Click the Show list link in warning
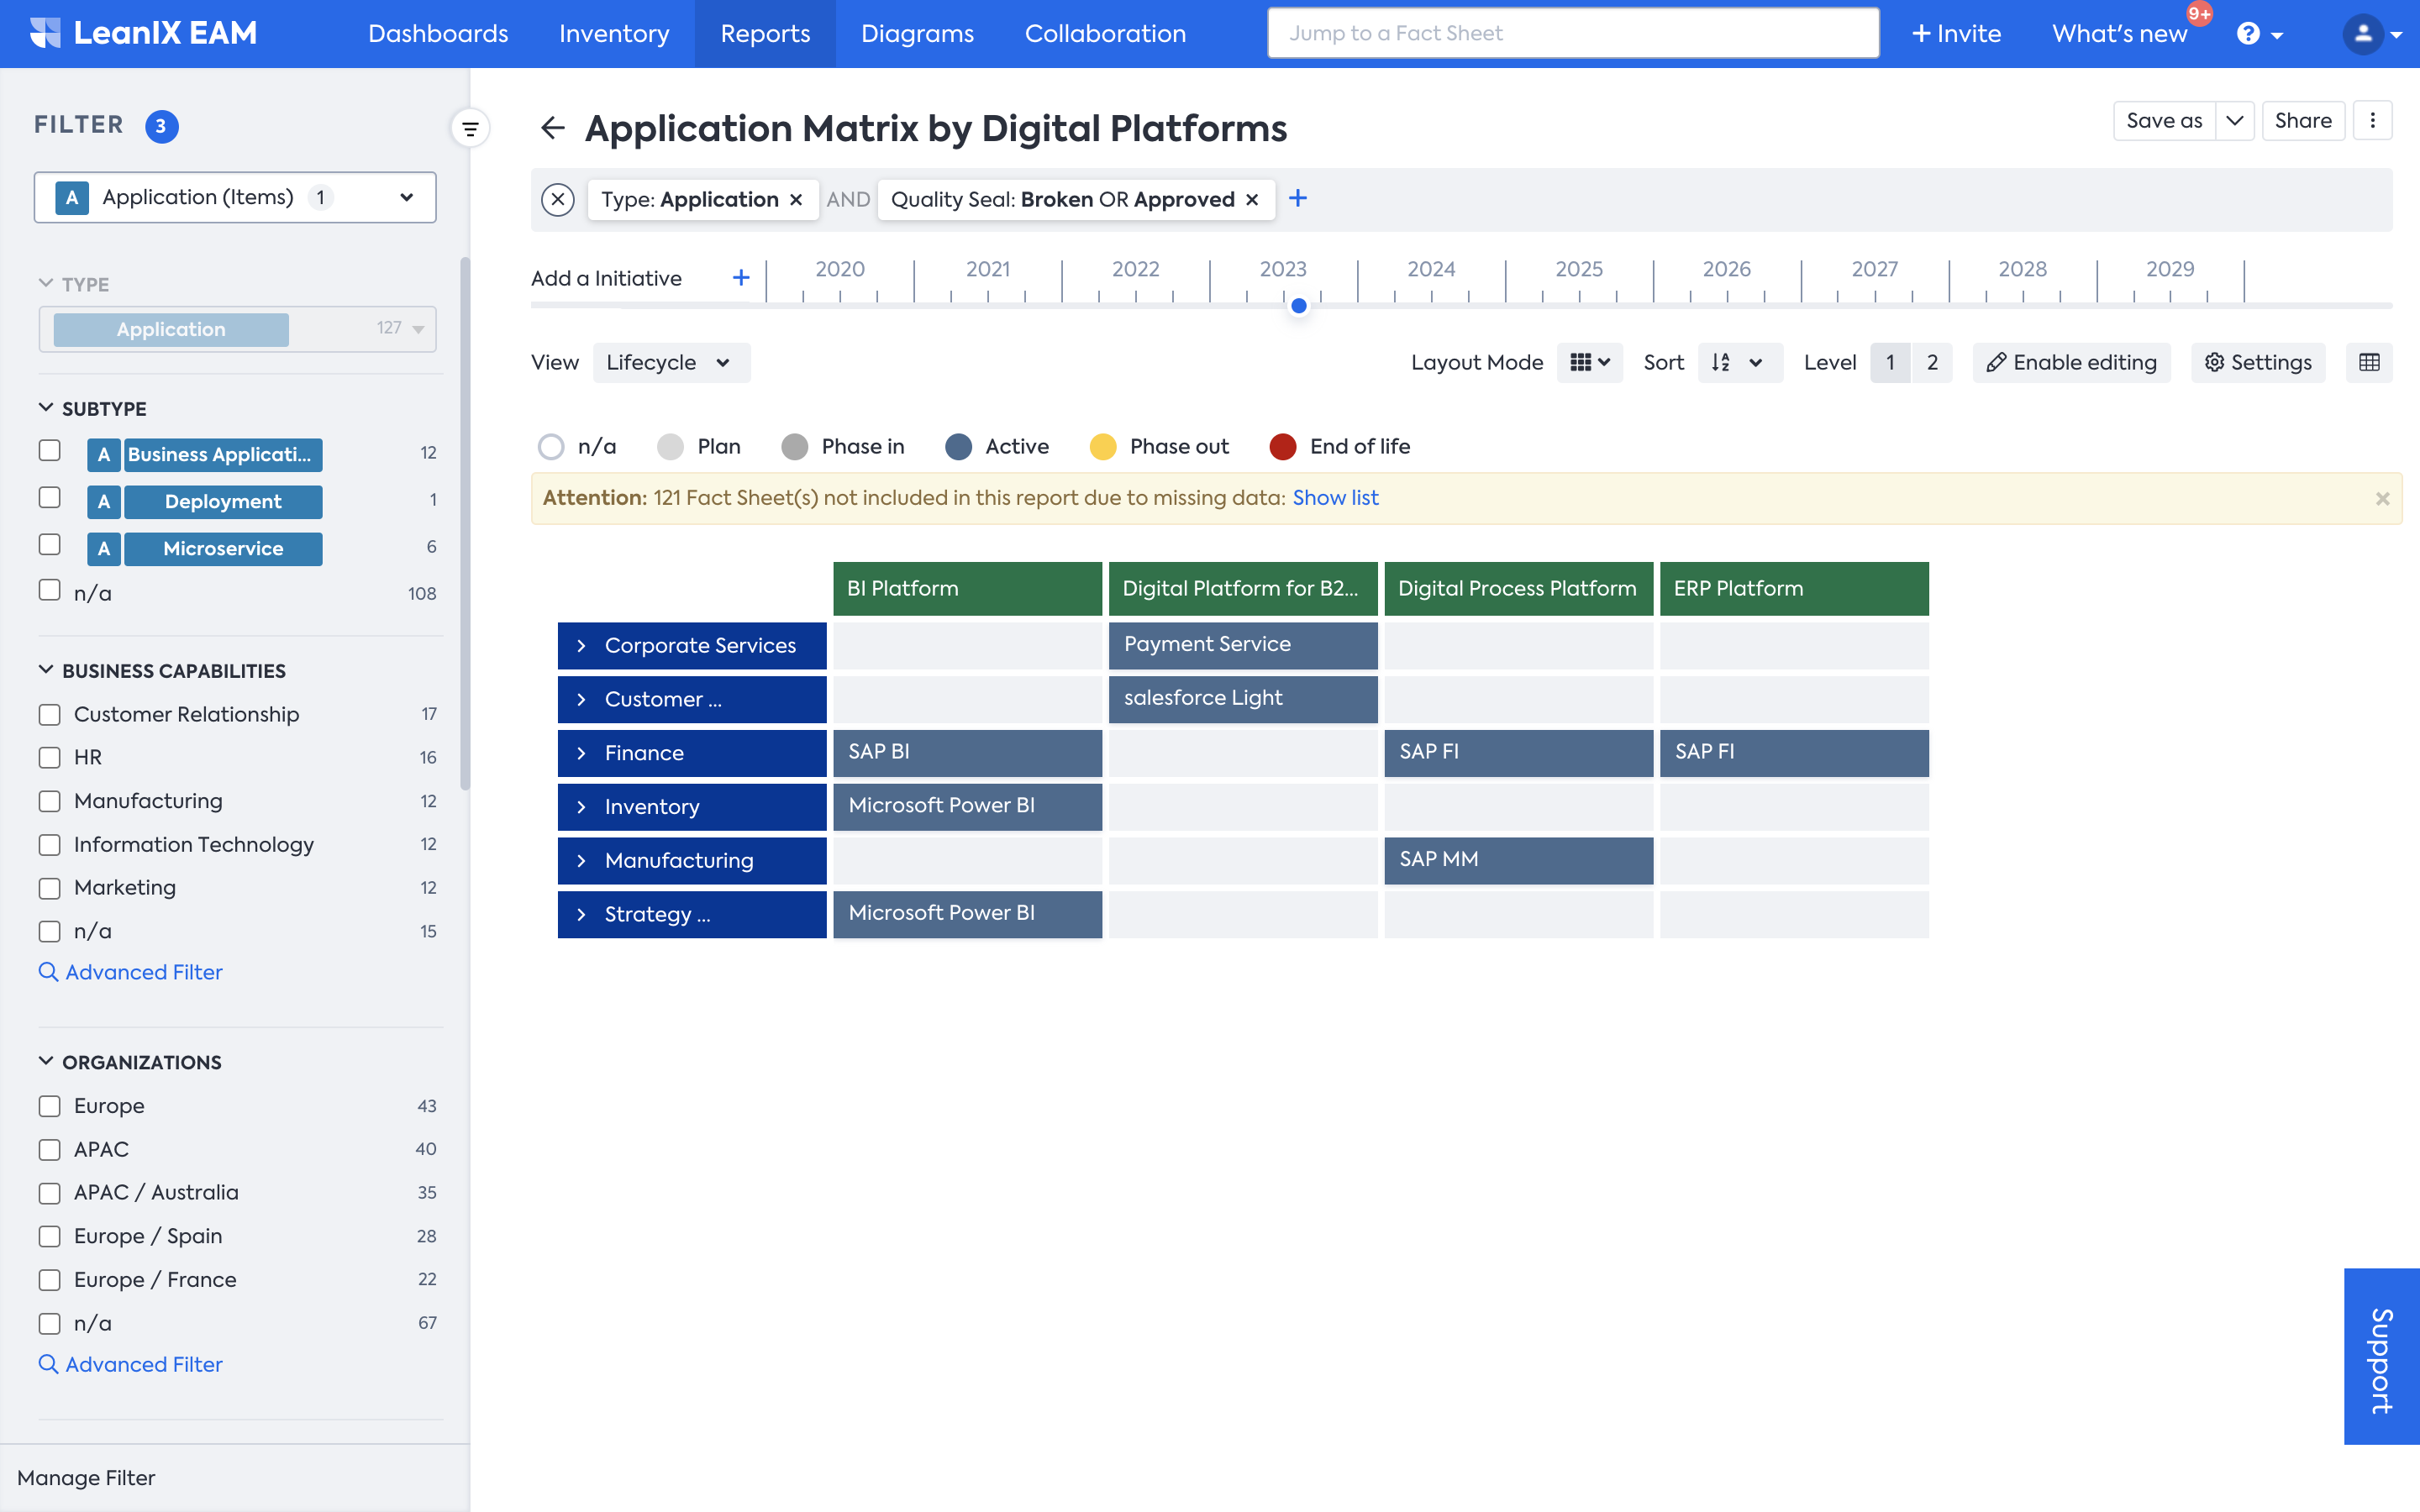This screenshot has height=1512, width=2420. [x=1334, y=498]
